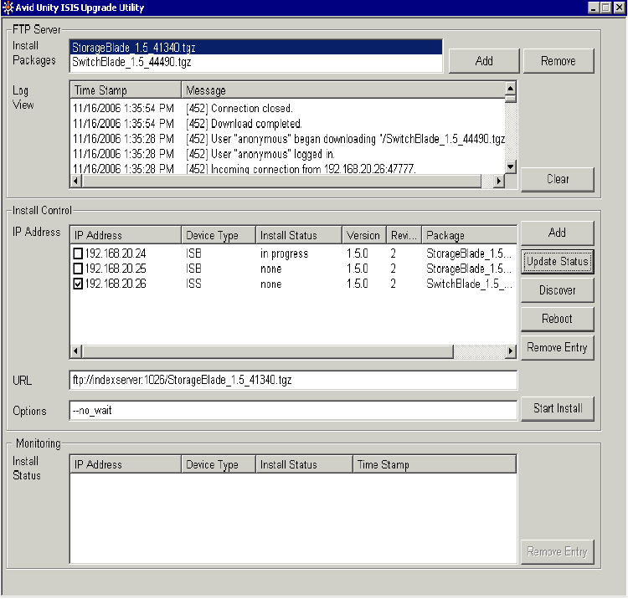Click Install Control table scroll right arrow
Viewport: 628px width, 599px height.
pyautogui.click(x=510, y=351)
